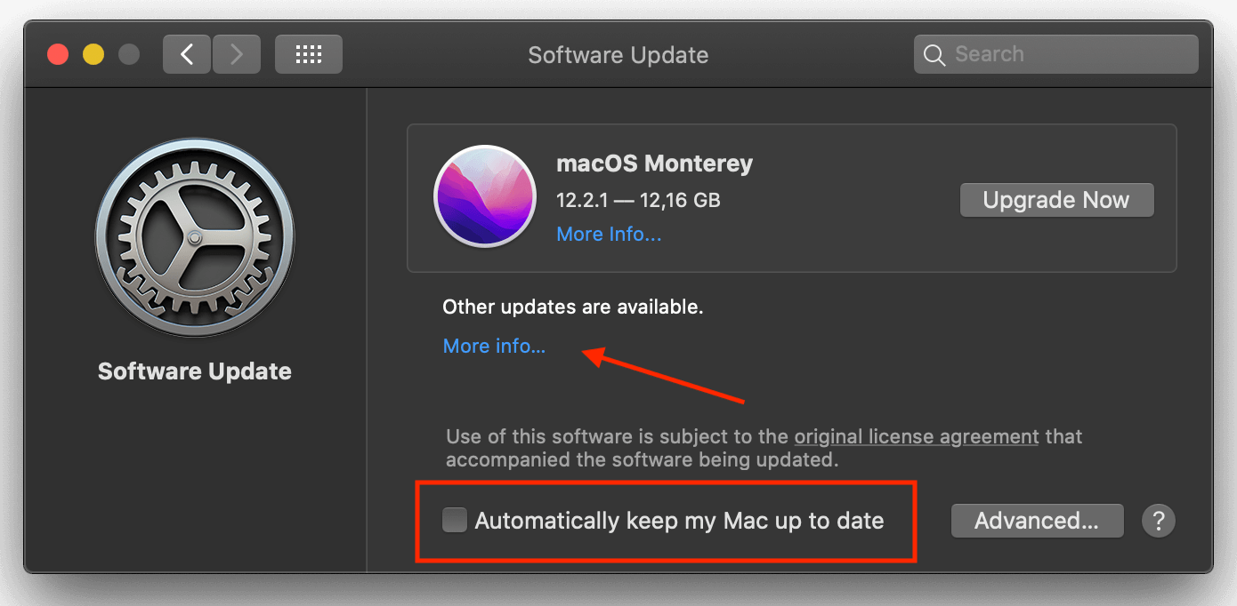The height and width of the screenshot is (606, 1237).
Task: Go forward with the right chevron button
Action: coord(236,55)
